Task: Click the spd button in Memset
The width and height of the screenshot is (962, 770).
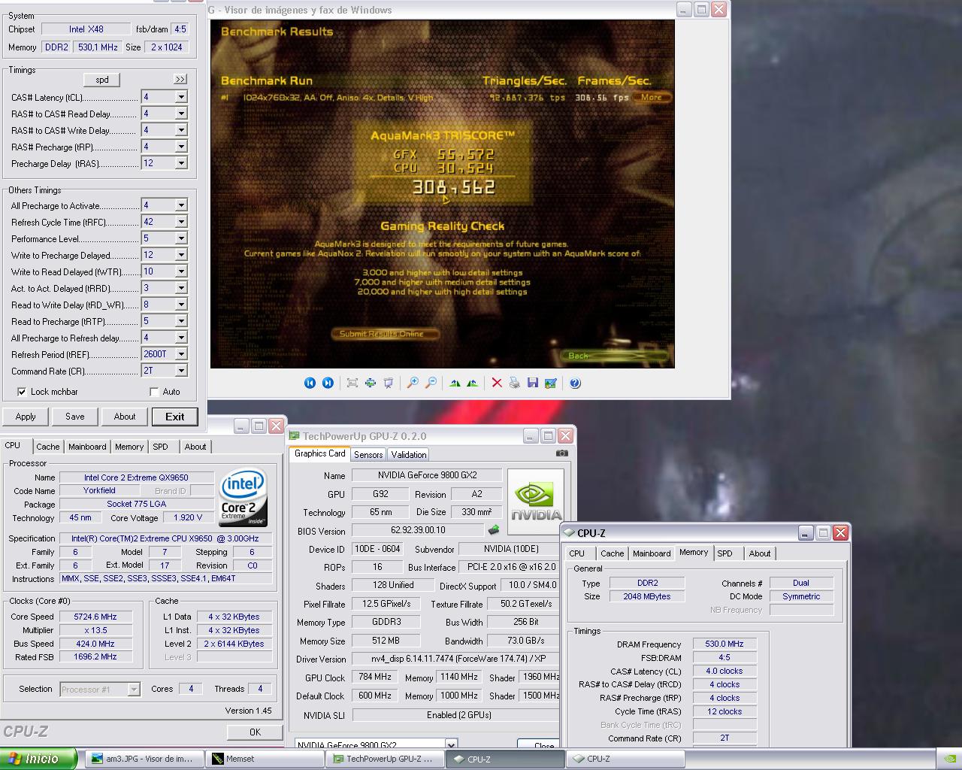Action: click(102, 80)
